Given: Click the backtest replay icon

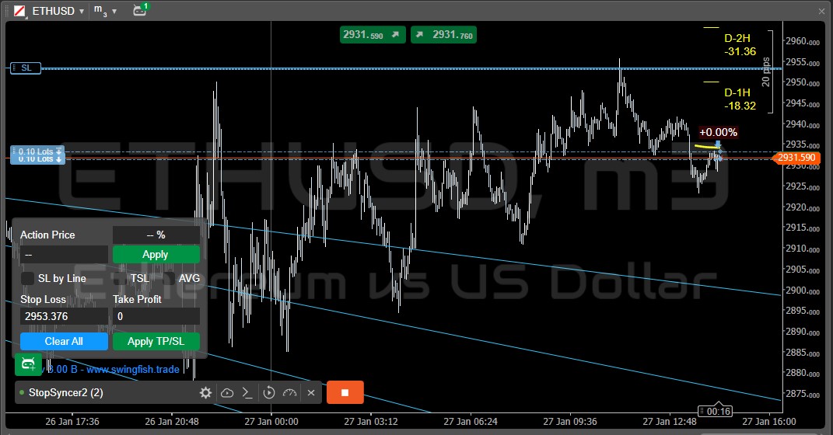Looking at the screenshot, I should click(x=269, y=393).
